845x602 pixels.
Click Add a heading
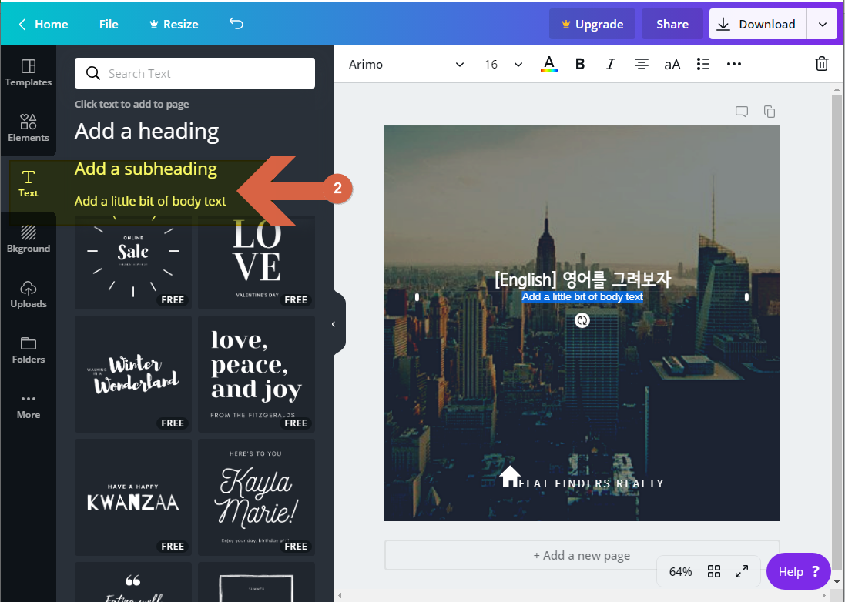(x=146, y=131)
